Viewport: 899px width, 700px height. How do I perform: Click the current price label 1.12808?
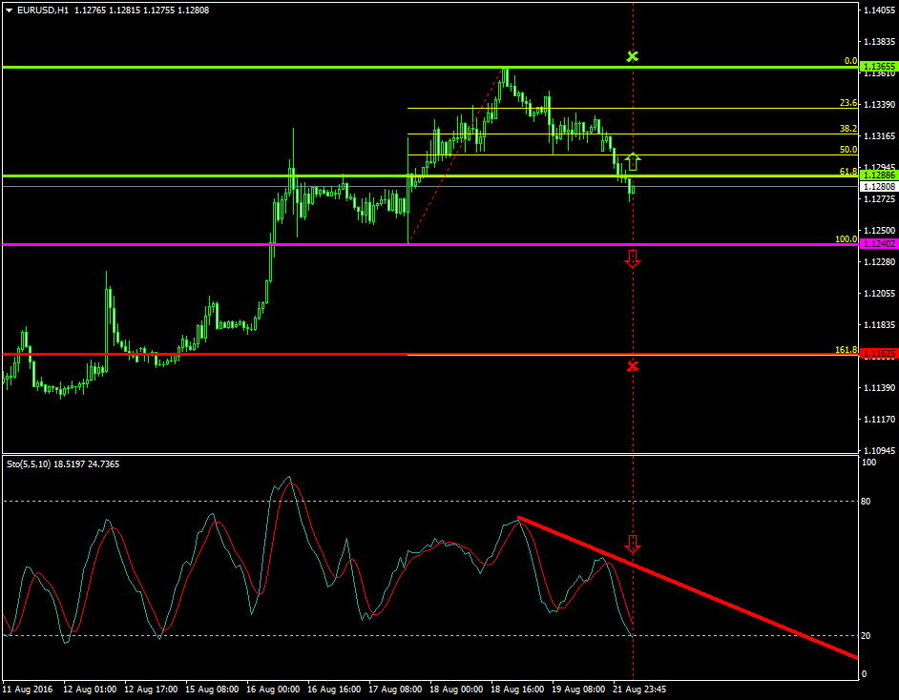coord(877,187)
